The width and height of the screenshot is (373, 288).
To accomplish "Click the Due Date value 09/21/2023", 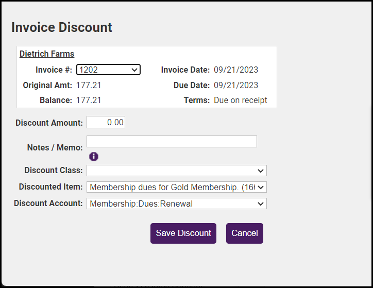I will click(x=236, y=85).
